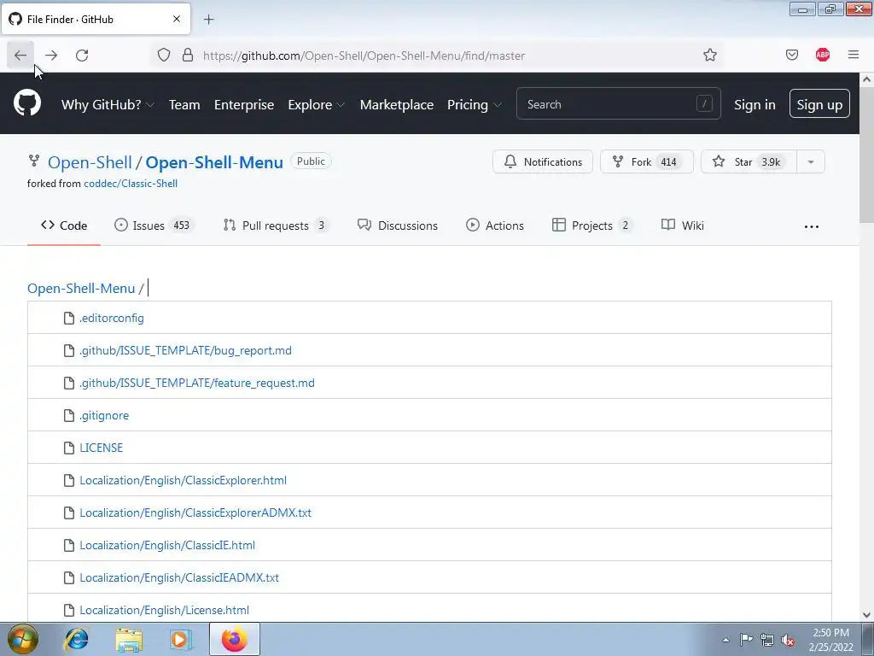Image resolution: width=874 pixels, height=656 pixels.
Task: Switch to Firefox in the taskbar
Action: tap(234, 639)
